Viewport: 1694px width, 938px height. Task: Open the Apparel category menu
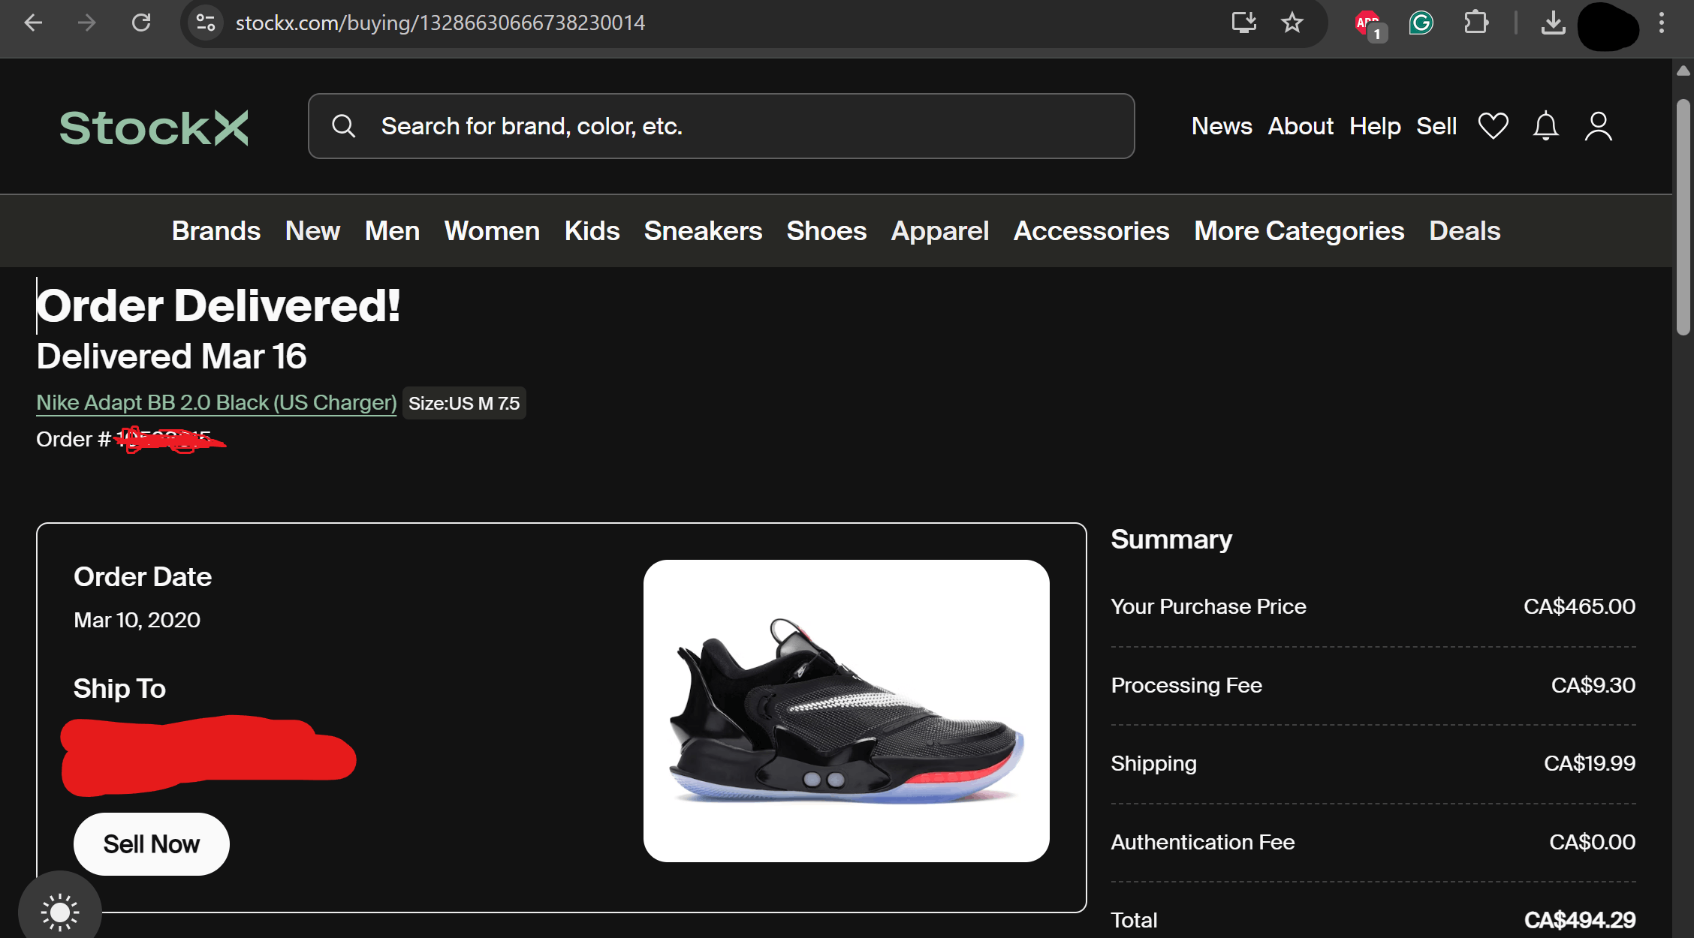click(939, 231)
